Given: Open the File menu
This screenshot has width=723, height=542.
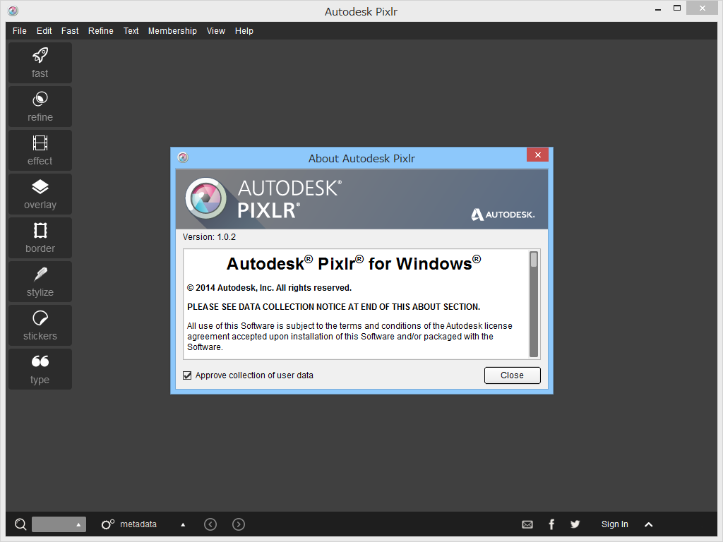Looking at the screenshot, I should pyautogui.click(x=19, y=31).
